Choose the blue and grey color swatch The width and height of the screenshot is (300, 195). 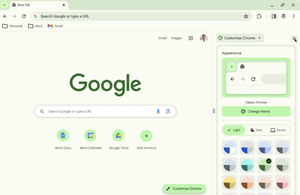(247, 148)
